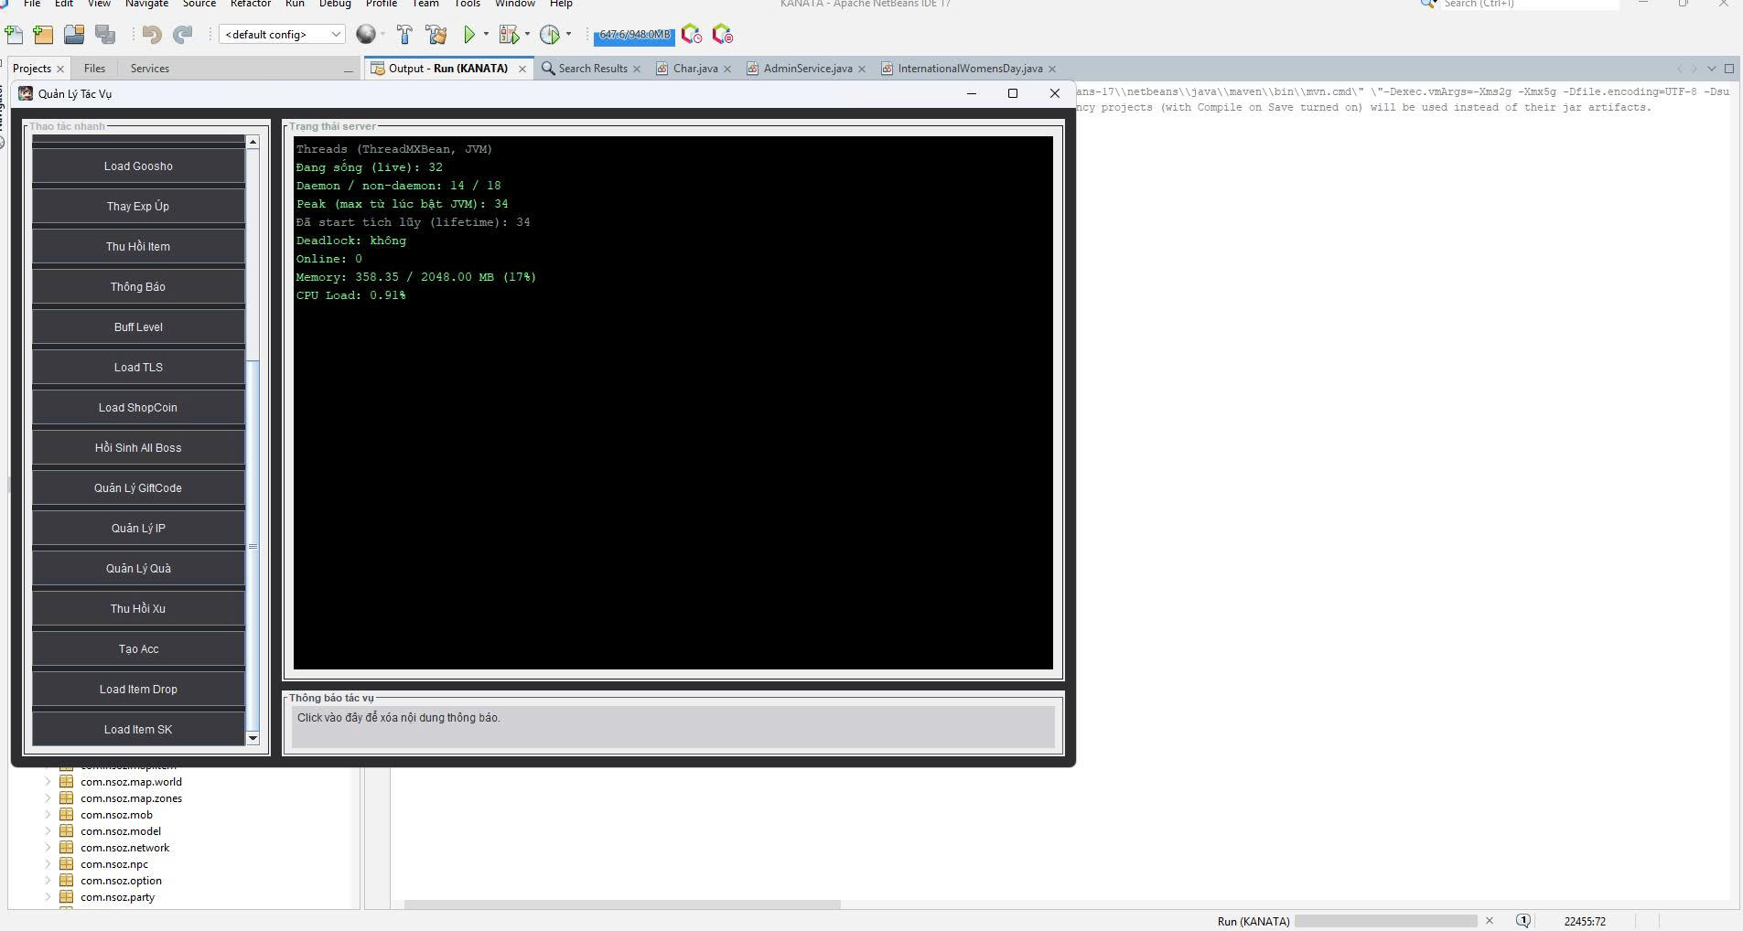Image resolution: width=1743 pixels, height=931 pixels.
Task: Click the Hồi Sinh All Boss button
Action: click(138, 448)
